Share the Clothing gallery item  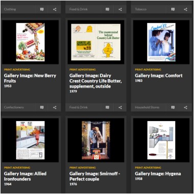55,9
